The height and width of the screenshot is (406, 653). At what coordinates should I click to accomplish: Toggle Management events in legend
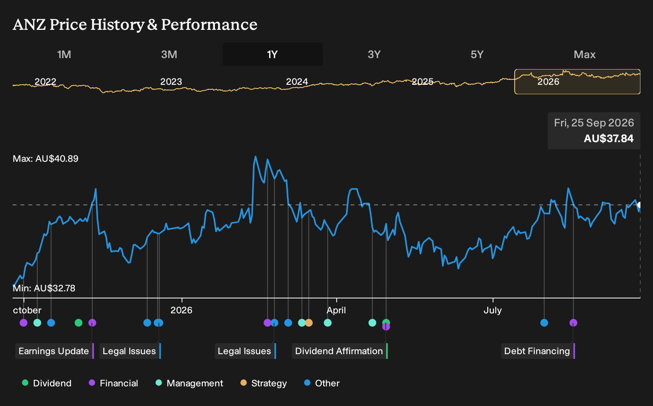189,383
